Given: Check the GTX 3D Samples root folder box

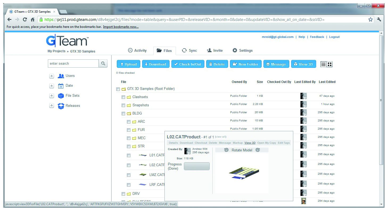Looking at the screenshot, I should [118, 89].
